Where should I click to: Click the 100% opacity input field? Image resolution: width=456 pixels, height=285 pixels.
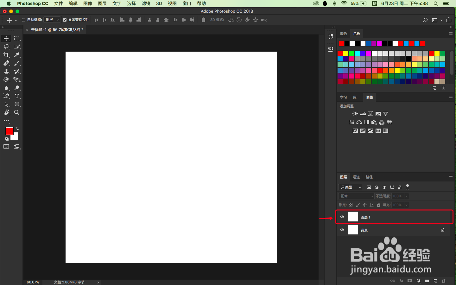click(397, 196)
